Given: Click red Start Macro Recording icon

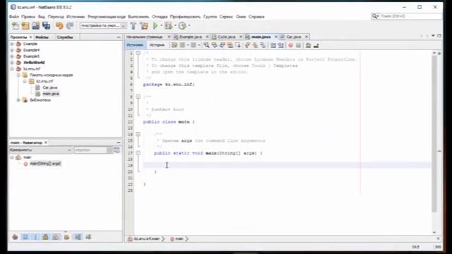Looking at the screenshot, I should (290, 45).
